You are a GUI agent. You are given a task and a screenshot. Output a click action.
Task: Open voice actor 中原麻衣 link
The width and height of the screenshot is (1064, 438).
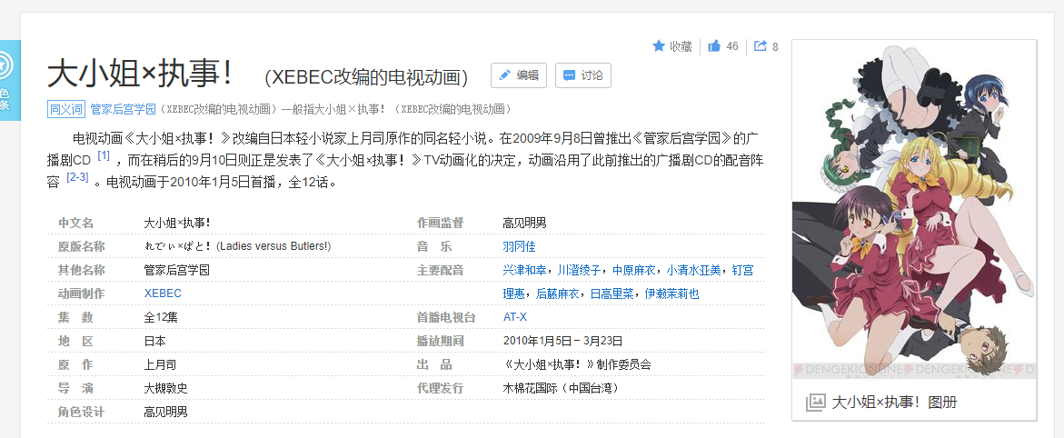point(634,270)
